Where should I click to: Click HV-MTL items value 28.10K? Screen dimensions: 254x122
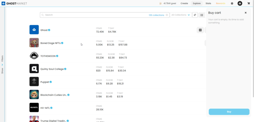pyautogui.click(x=100, y=109)
